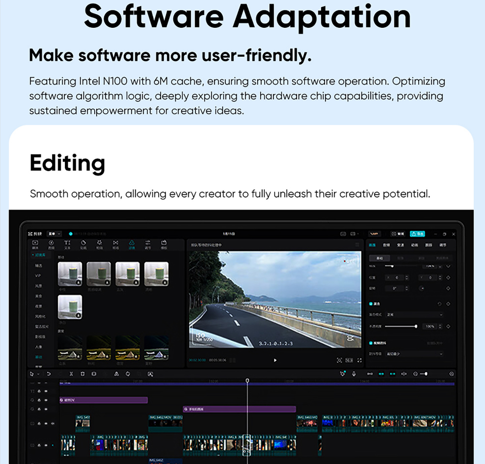Switch to the Animation tab in right properties panel
The height and width of the screenshot is (464, 485).
415,245
